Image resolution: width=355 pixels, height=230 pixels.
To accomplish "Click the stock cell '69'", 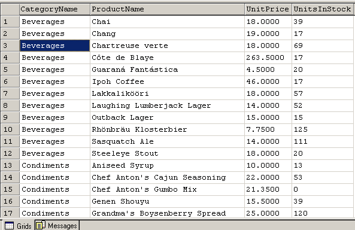I will (323, 46).
